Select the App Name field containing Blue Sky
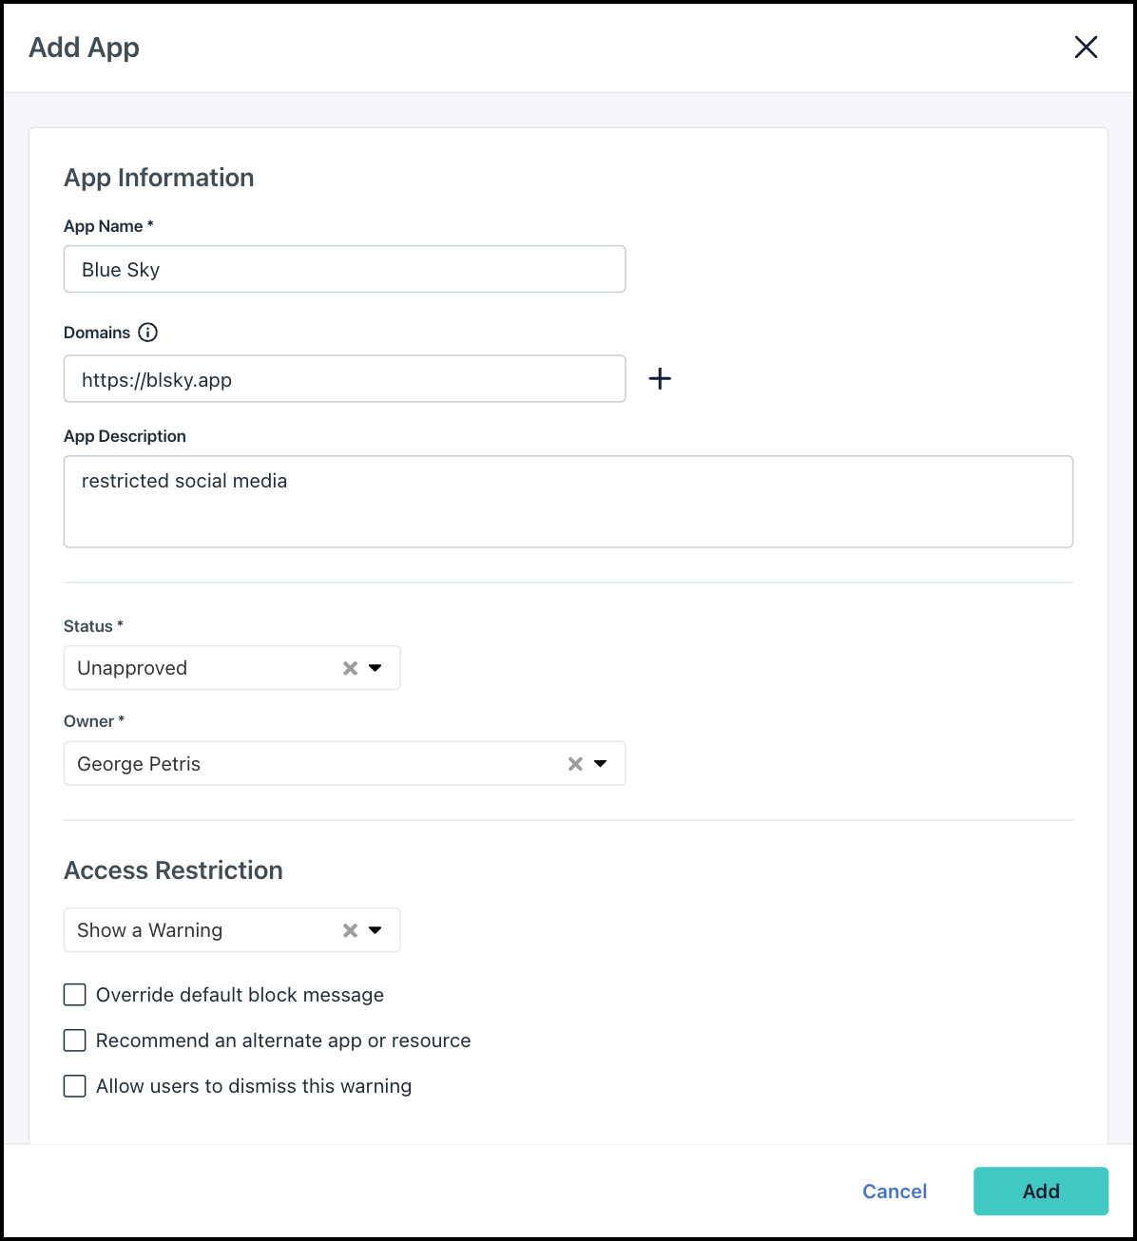The width and height of the screenshot is (1137, 1241). [x=344, y=269]
